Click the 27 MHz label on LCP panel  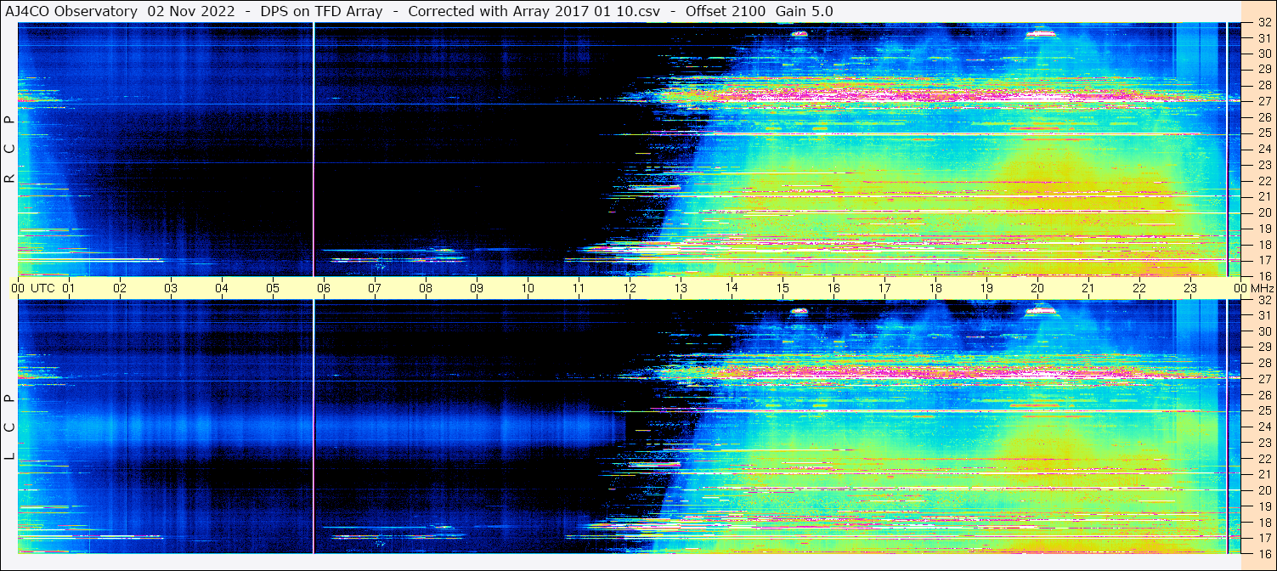(1263, 379)
